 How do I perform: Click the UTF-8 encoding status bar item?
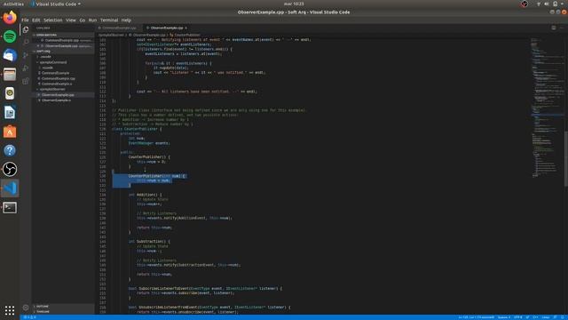click(x=518, y=317)
